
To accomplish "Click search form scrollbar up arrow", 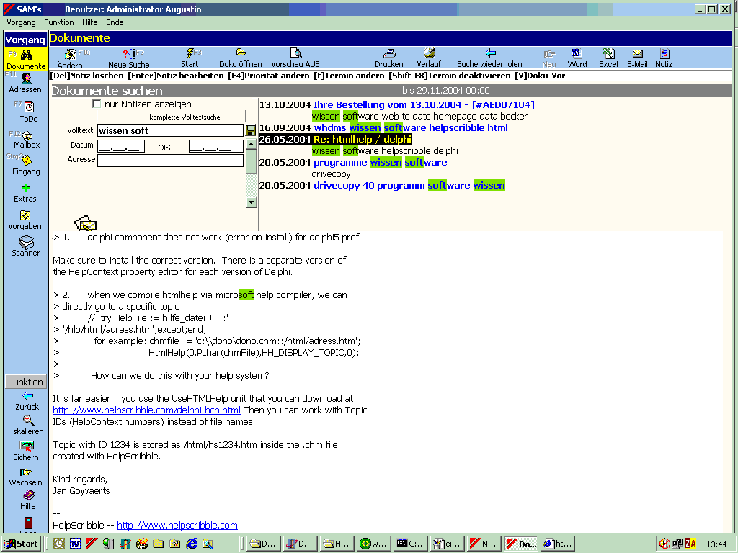I will (252, 144).
